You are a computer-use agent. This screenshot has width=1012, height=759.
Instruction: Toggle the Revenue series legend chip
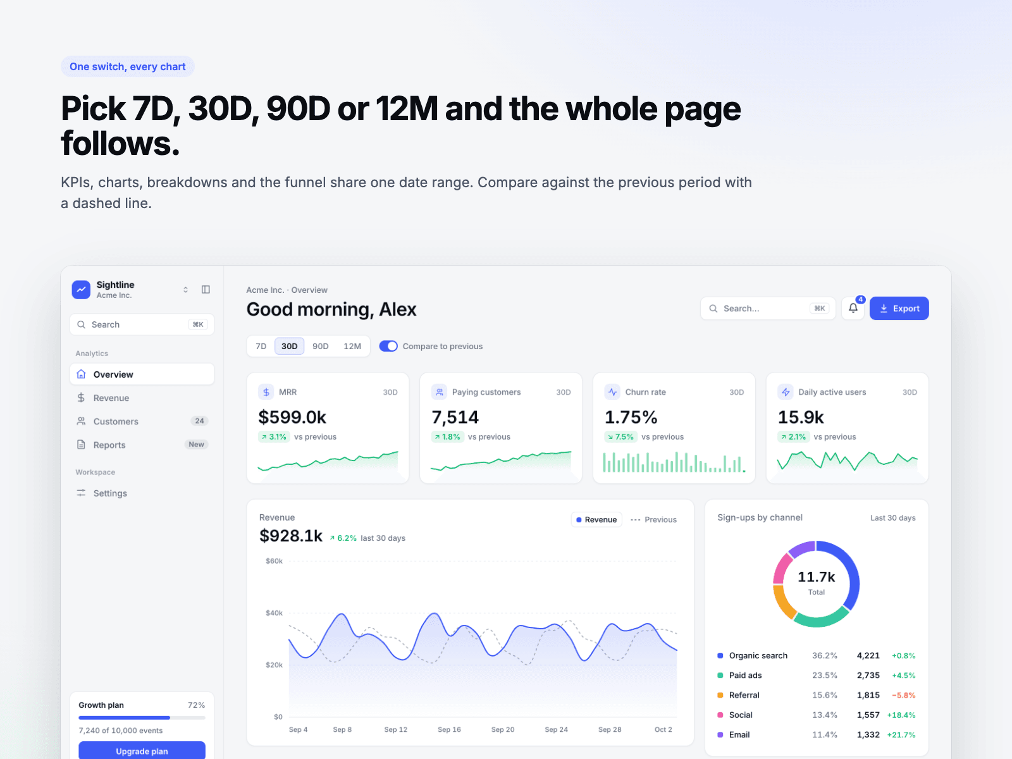[x=596, y=519]
